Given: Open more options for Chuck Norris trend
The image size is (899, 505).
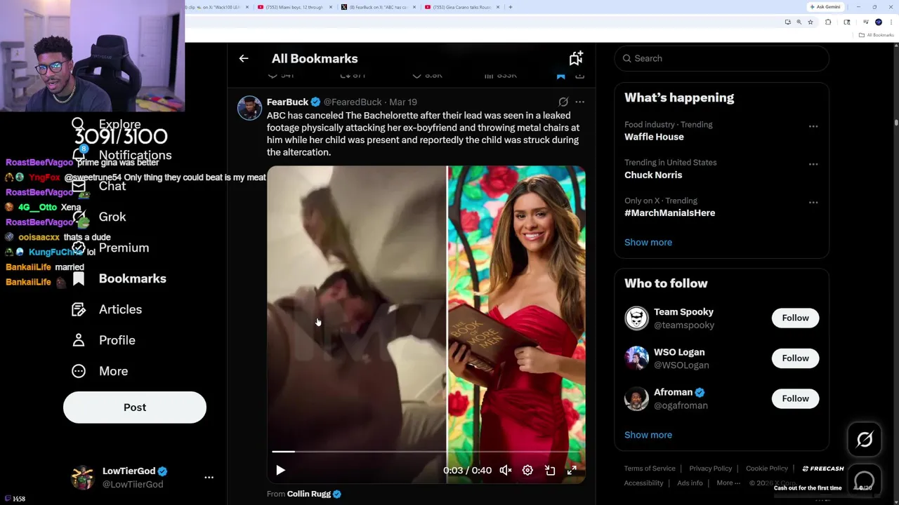Looking at the screenshot, I should [813, 164].
